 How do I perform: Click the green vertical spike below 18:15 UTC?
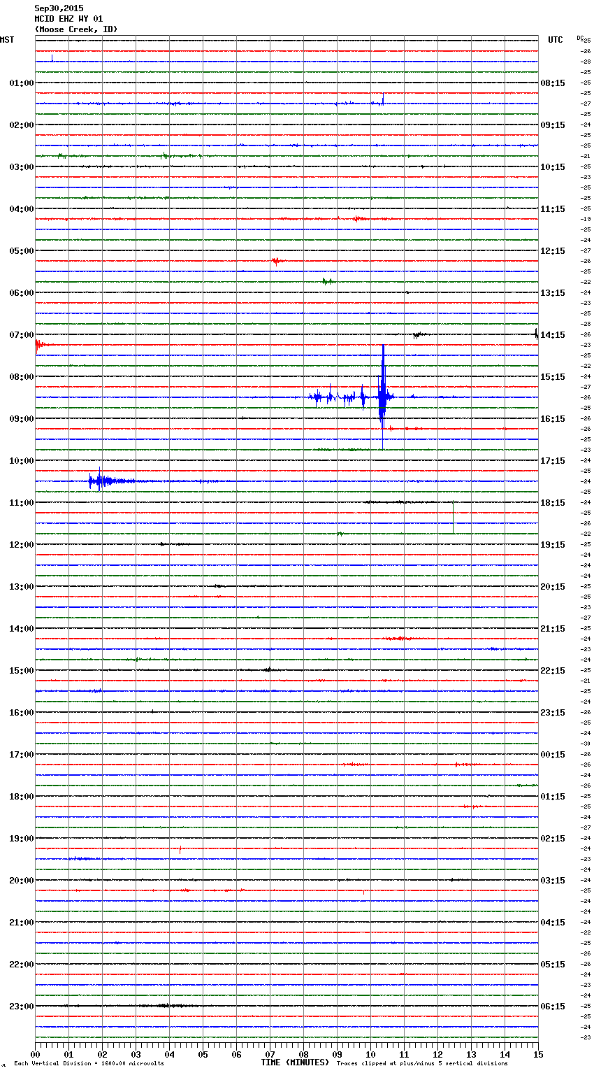pos(454,518)
